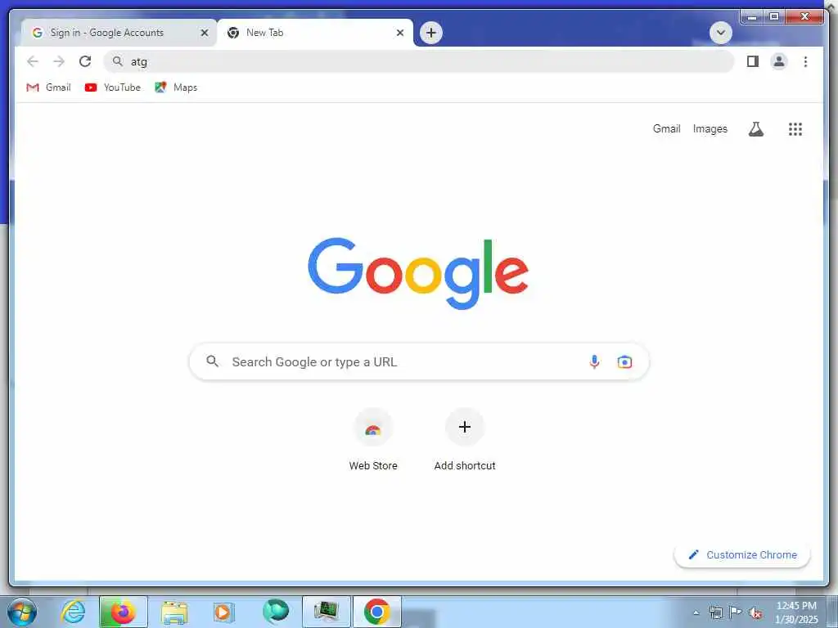Open the Chrome three-dot menu
The height and width of the screenshot is (628, 838).
(x=805, y=61)
